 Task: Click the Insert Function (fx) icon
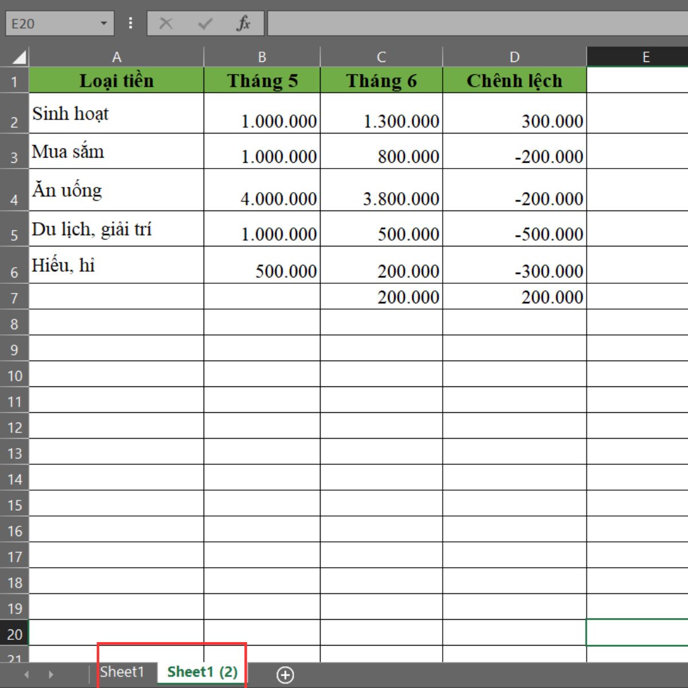pos(244,24)
